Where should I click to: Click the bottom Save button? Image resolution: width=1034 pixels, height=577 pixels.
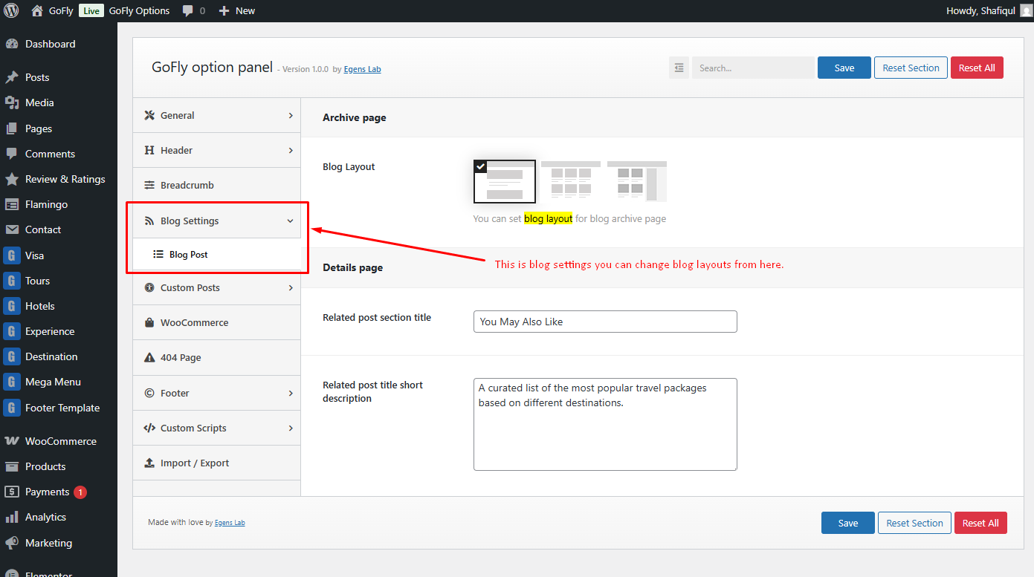coord(848,523)
